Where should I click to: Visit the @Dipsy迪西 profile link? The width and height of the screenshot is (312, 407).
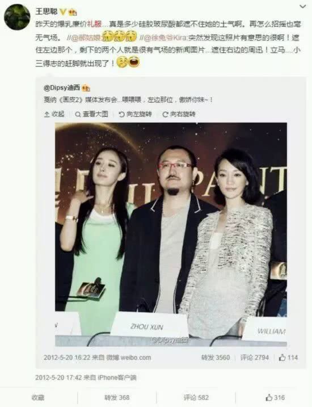point(62,88)
